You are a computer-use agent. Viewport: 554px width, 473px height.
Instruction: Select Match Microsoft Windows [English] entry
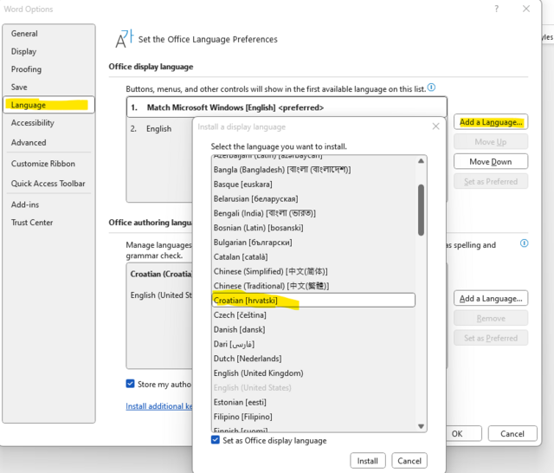click(x=287, y=107)
